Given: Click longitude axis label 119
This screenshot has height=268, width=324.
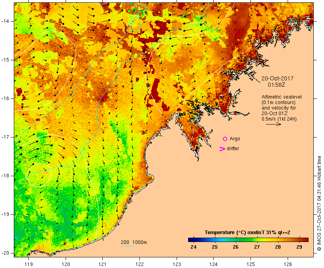Looking at the screenshot, I should click(28, 264).
